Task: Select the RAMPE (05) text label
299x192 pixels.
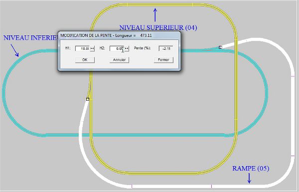Action: (251, 169)
